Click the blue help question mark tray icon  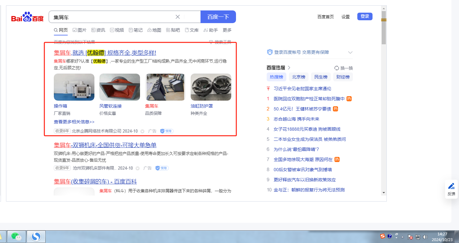point(390,236)
